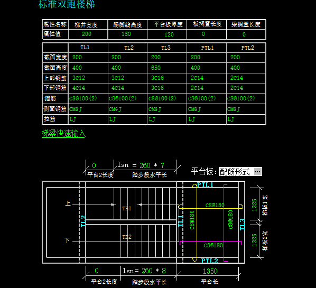The width and height of the screenshot is (316, 288).
Task: Edit the 踢脚线高度 value 150
Action: click(126, 34)
